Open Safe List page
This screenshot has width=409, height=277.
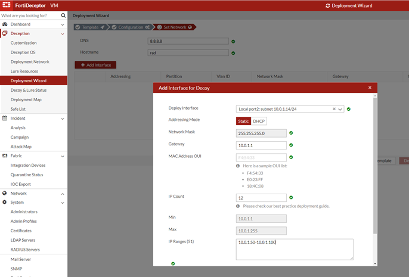pos(18,109)
